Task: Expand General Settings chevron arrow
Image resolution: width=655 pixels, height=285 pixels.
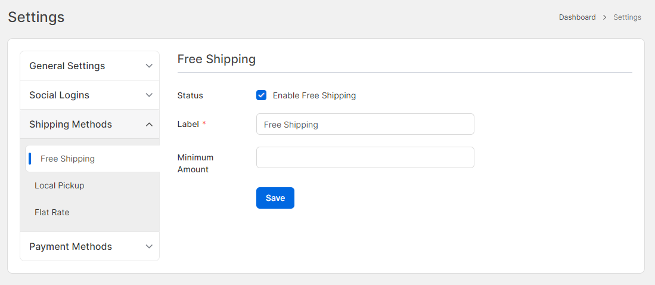Action: pyautogui.click(x=149, y=66)
